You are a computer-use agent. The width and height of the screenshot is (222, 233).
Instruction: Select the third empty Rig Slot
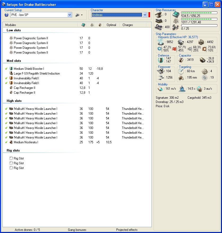[x=19, y=168]
